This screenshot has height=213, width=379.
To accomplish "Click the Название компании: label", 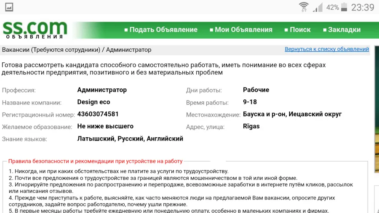I will click(32, 103).
